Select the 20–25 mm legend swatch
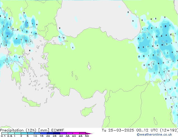Viewport: 178px width, 137px height. pyautogui.click(x=50, y=133)
